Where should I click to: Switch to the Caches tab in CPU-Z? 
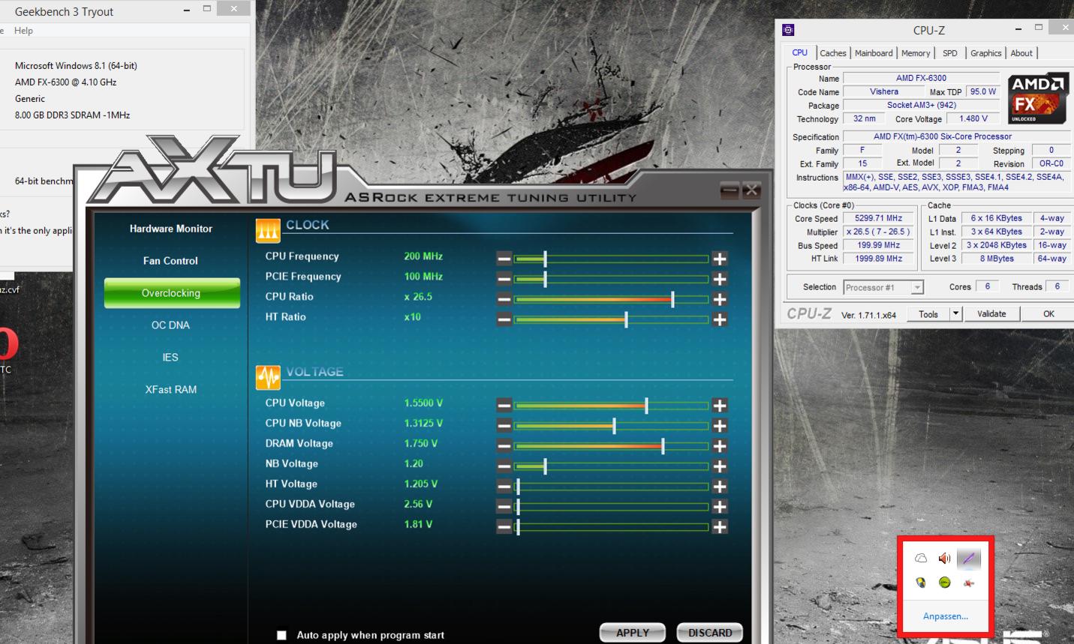(833, 53)
